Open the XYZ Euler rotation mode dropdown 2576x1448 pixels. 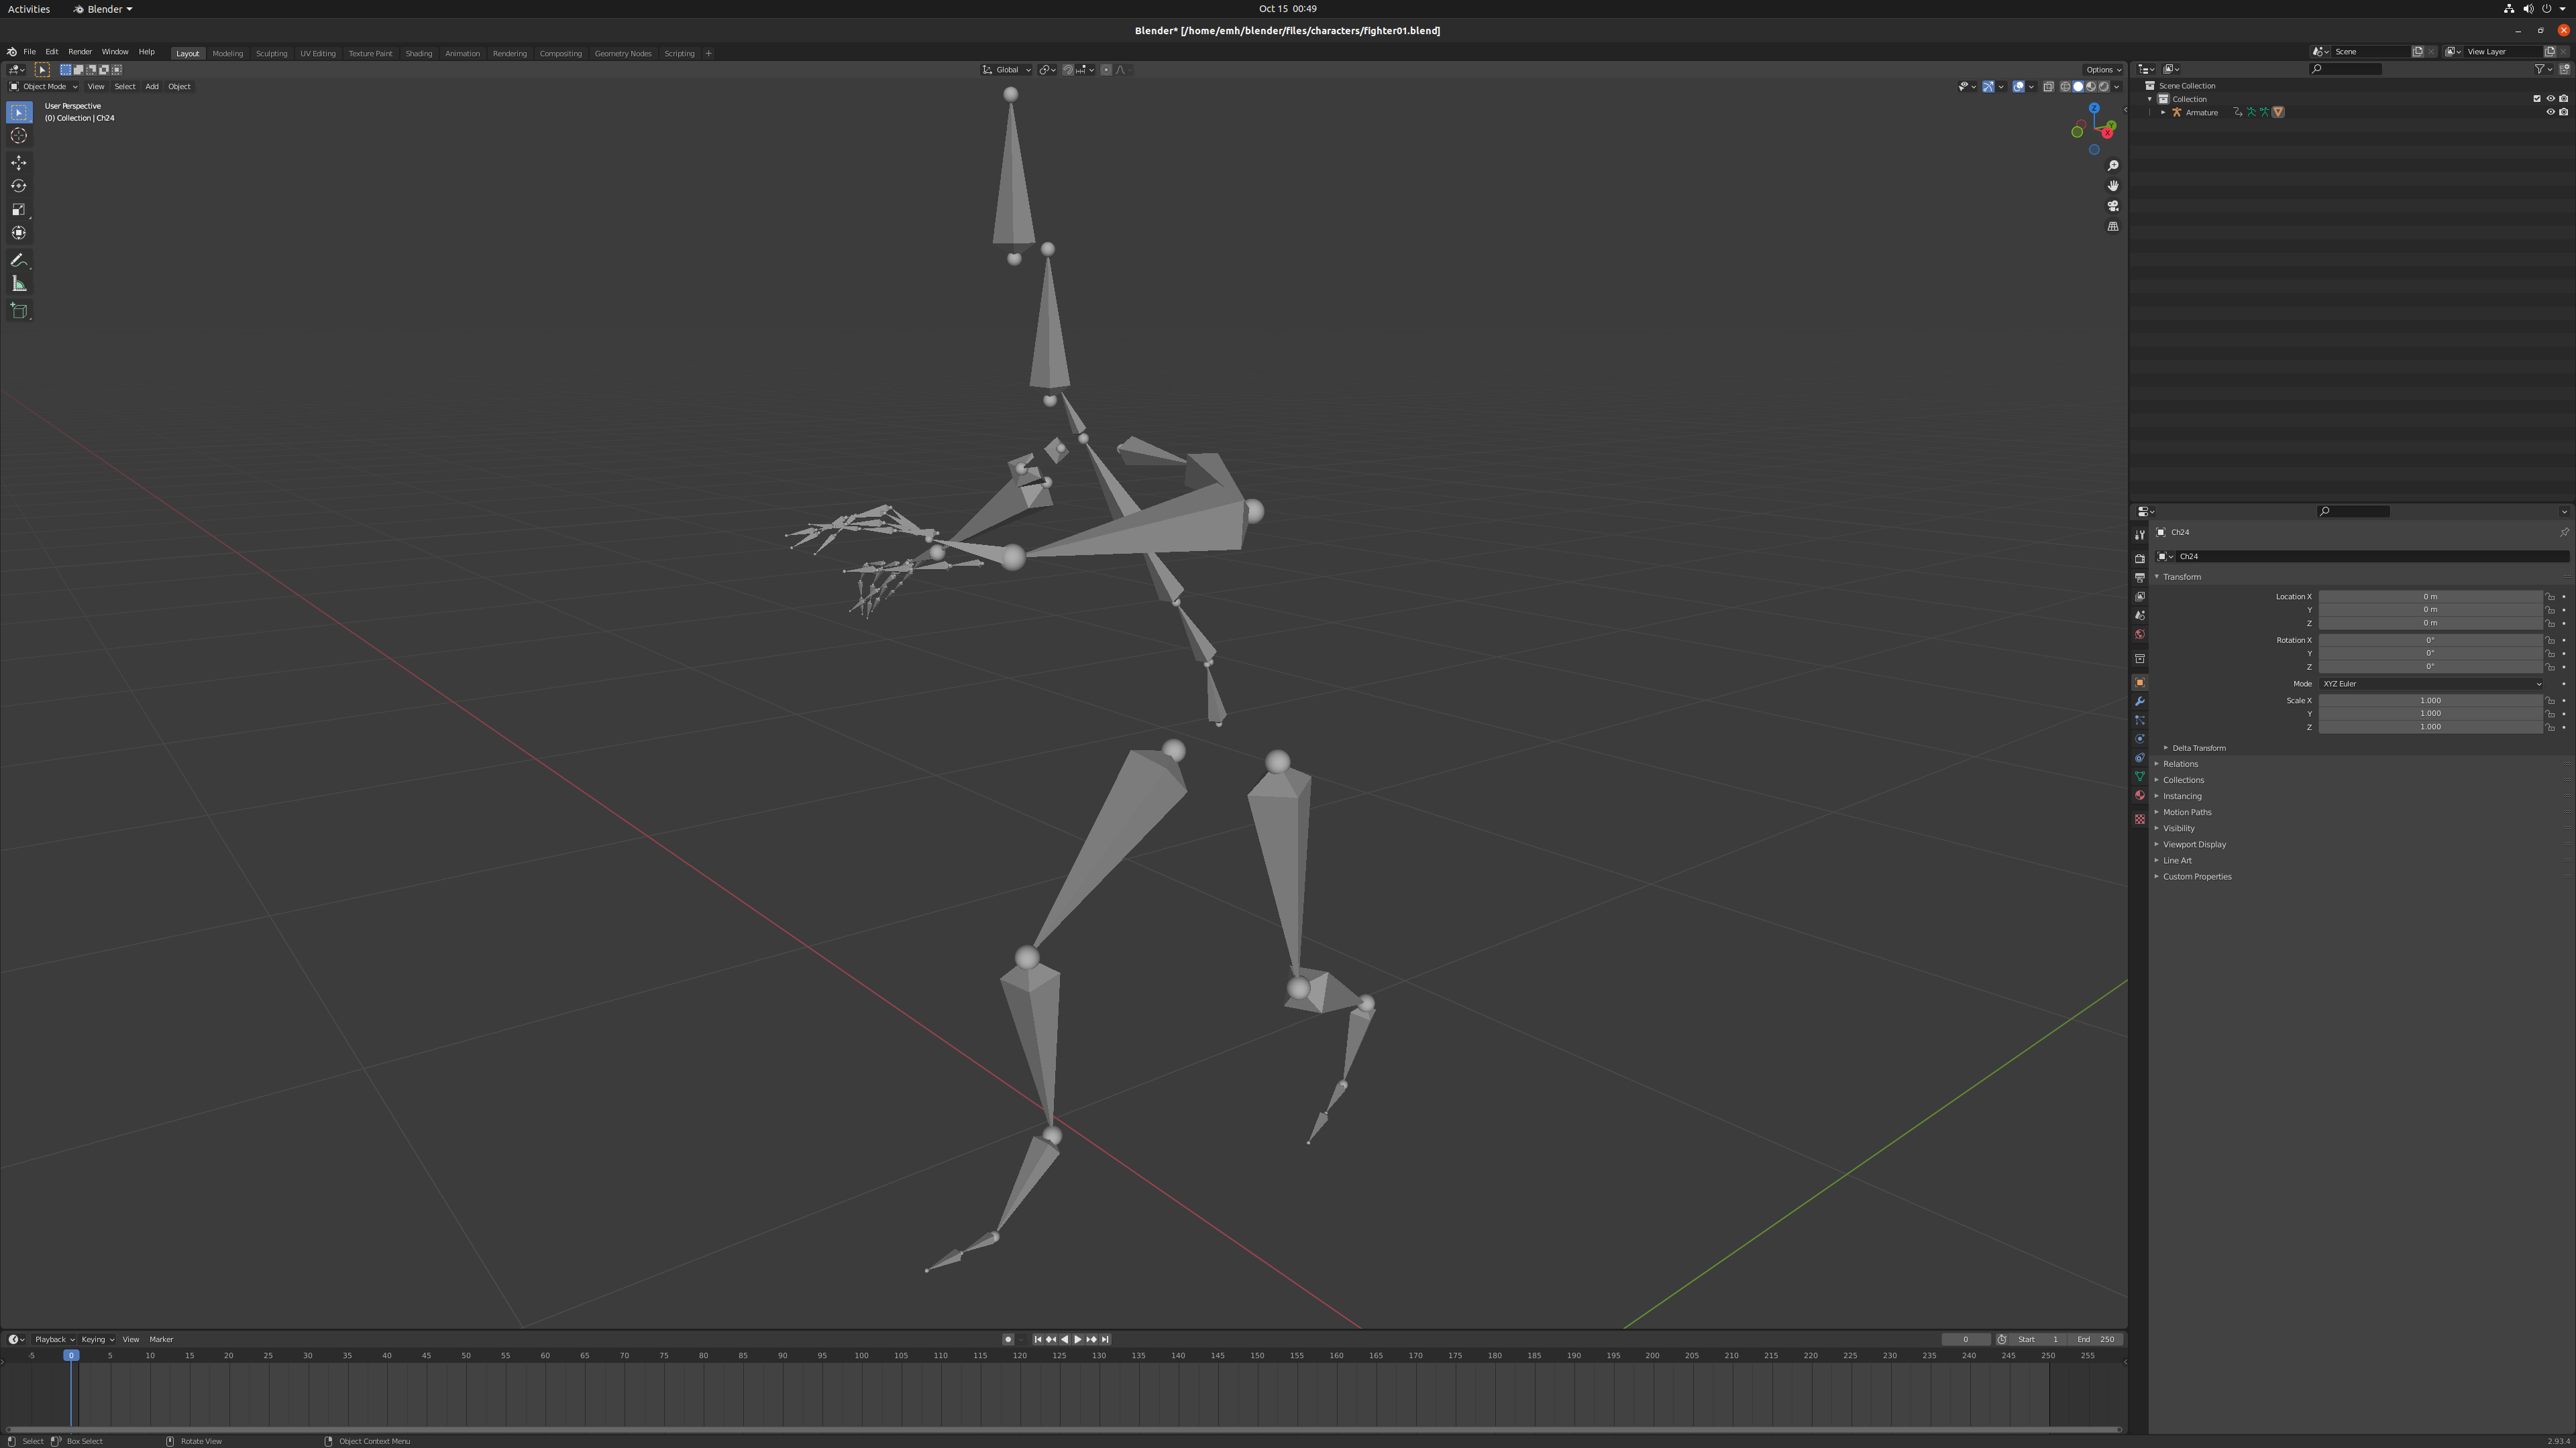[2430, 684]
